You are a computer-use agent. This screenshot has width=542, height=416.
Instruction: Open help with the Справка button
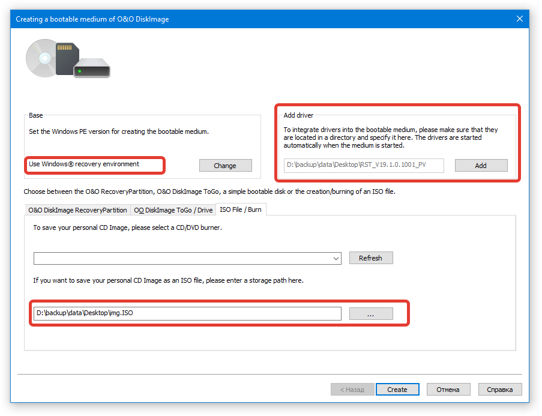tap(500, 390)
